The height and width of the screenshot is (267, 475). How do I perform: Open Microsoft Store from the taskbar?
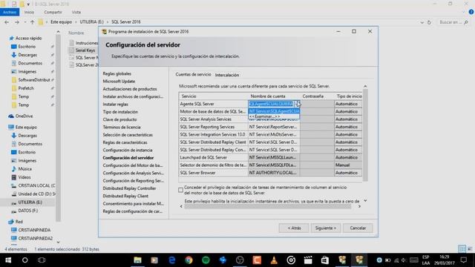pyautogui.click(x=325, y=260)
